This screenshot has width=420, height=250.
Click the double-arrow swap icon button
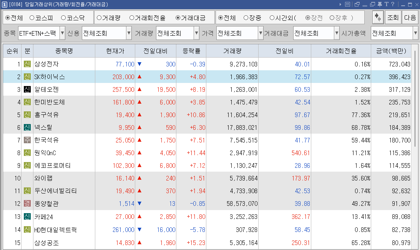(x=378, y=17)
